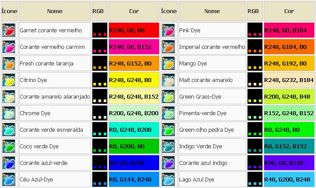Select the Indigo Verde Dye icon
Screen dimensions: 316x188
click(x=168, y=146)
